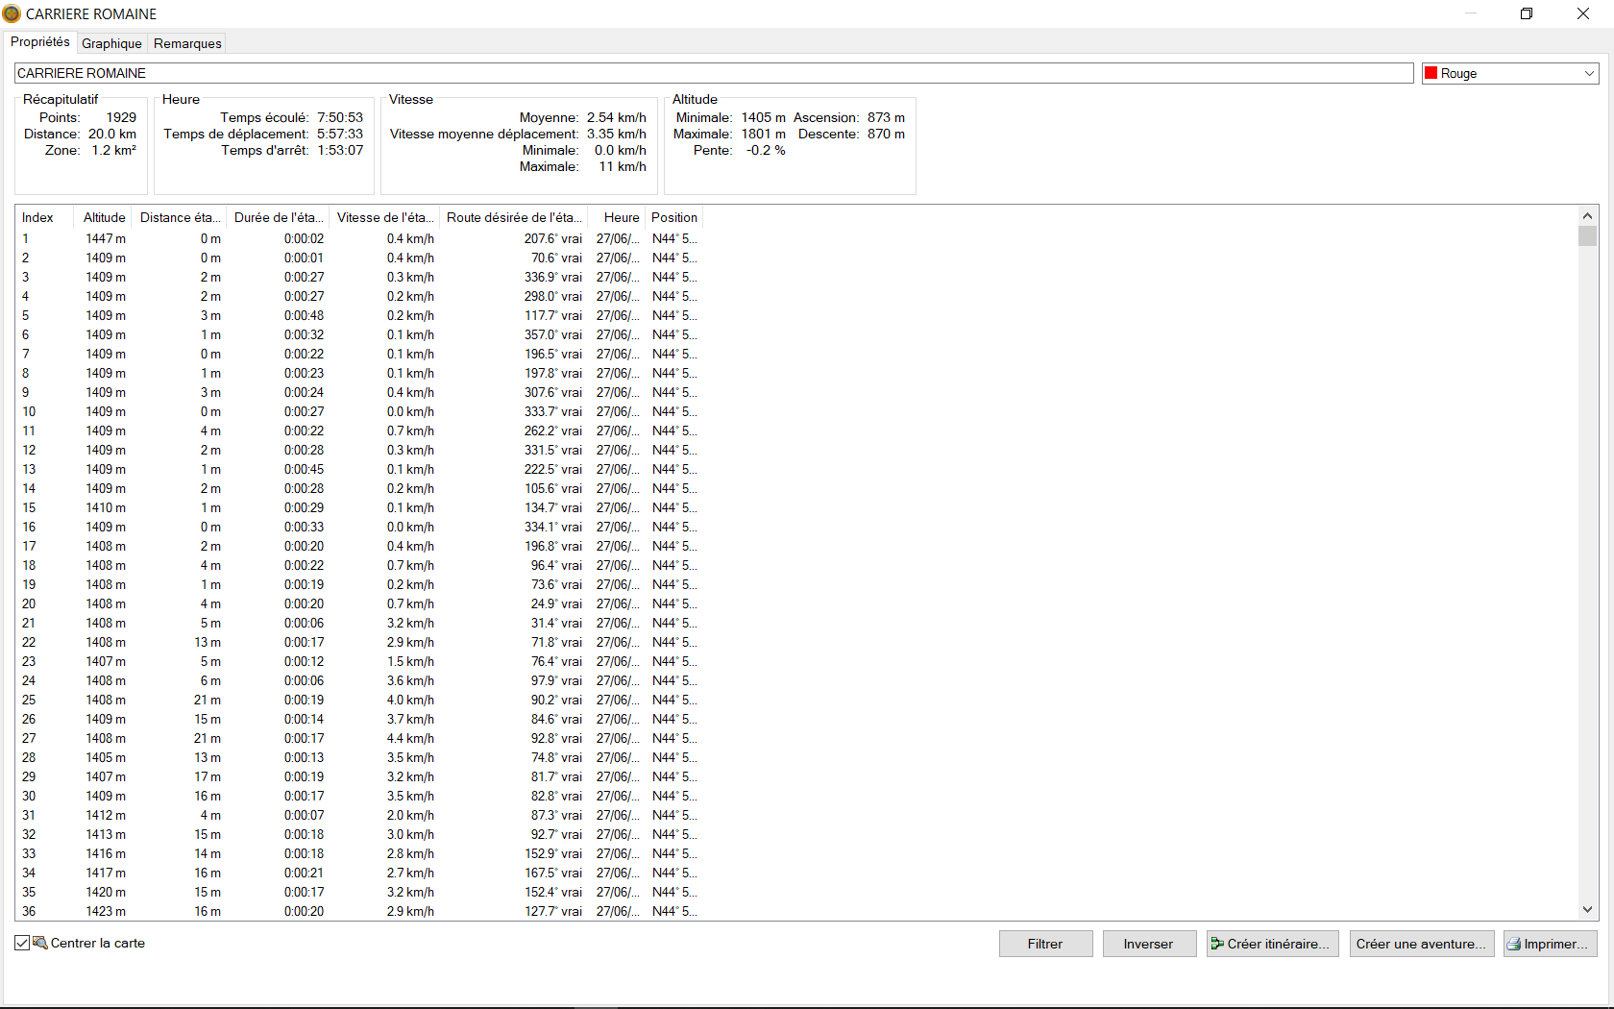Click the Garmin BaseCamp title bar icon
The width and height of the screenshot is (1614, 1009).
click(x=12, y=13)
